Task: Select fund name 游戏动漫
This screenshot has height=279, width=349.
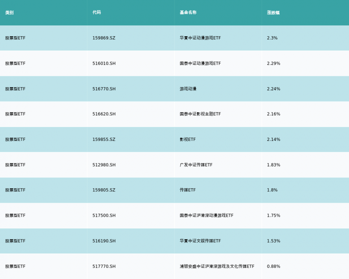Action: [x=188, y=89]
